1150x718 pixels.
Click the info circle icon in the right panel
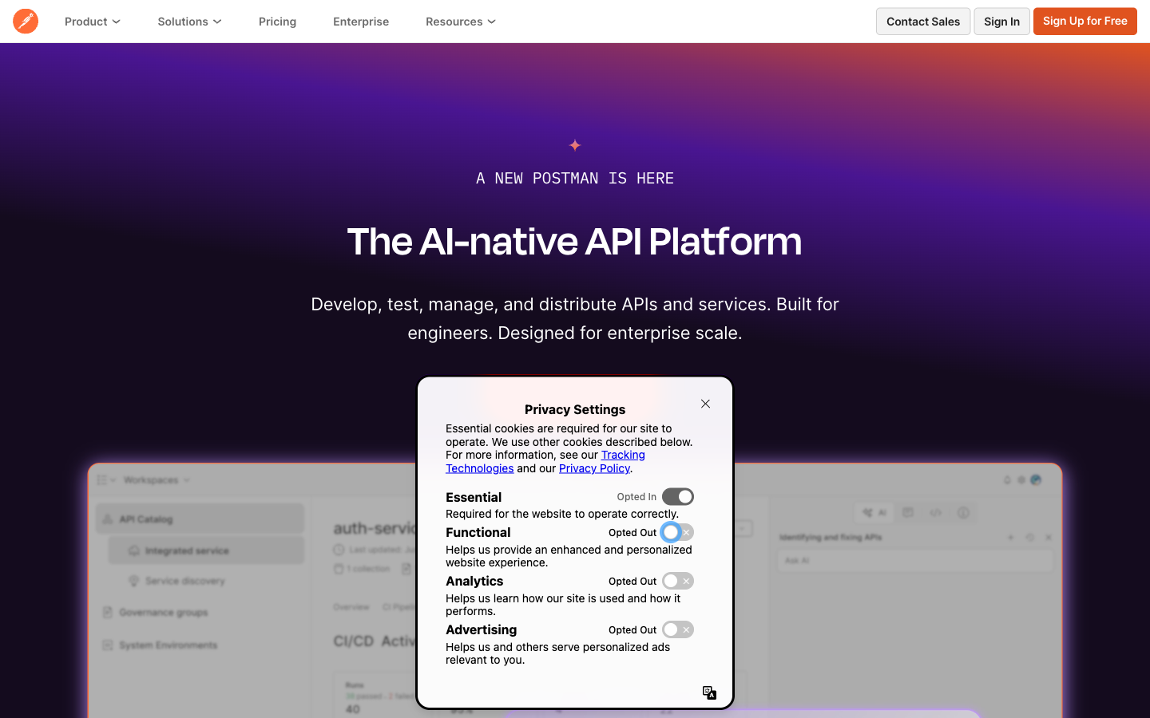[963, 513]
